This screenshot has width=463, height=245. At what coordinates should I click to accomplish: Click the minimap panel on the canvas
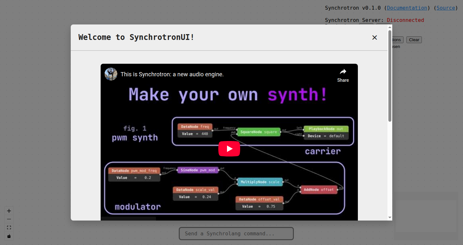(x=426, y=216)
